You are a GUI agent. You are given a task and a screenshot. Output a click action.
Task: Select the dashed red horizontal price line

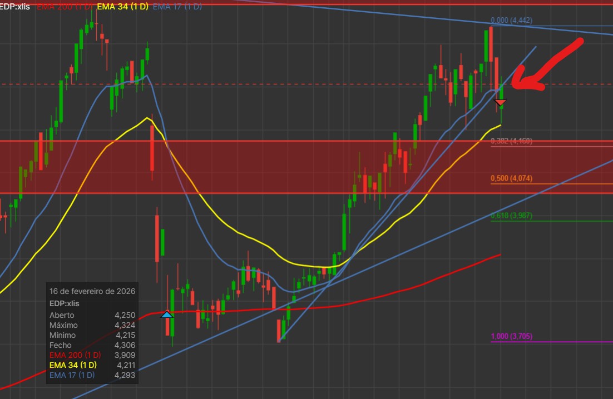(x=306, y=84)
